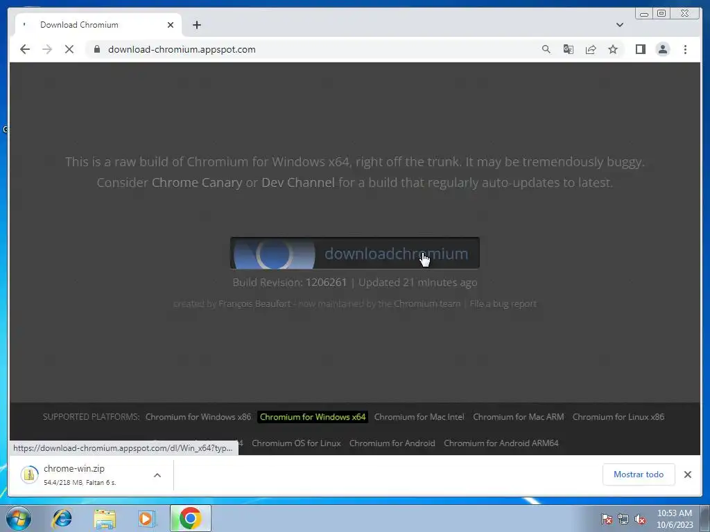The width and height of the screenshot is (710, 532).
Task: Select Chromium for Linux x86
Action: [618, 416]
